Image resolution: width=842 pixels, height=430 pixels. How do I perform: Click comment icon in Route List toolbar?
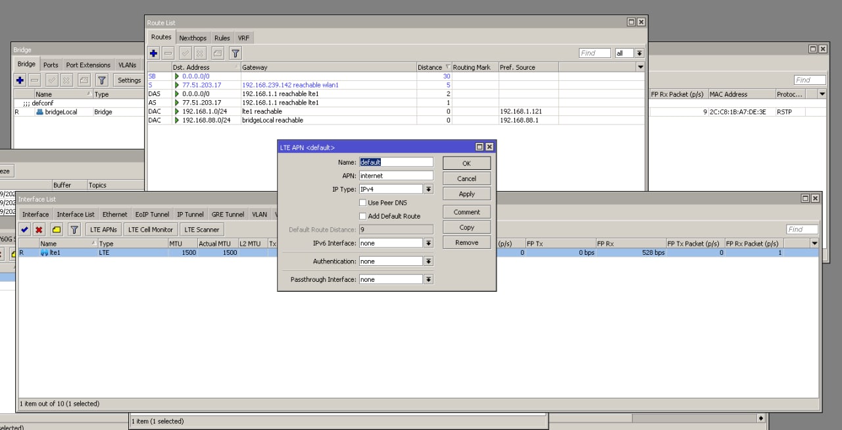(217, 53)
